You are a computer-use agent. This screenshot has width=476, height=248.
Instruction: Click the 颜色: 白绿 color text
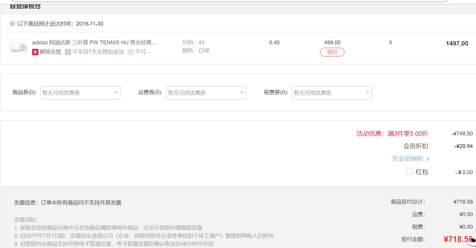(x=196, y=51)
